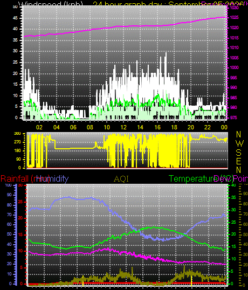Select the "AQI" legend label
This screenshot has width=248, height=290.
(121, 179)
